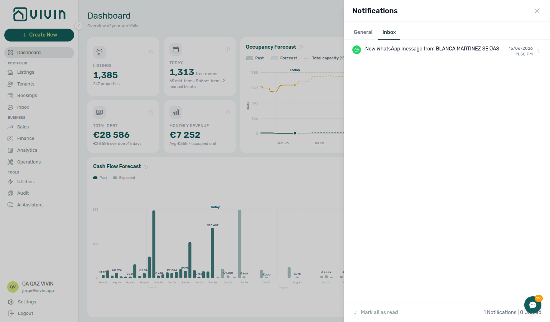Click the Logout door icon
This screenshot has height=322, width=550.
tap(11, 313)
